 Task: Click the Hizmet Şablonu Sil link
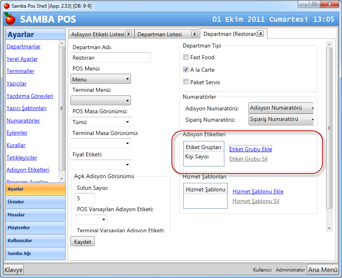[256, 201]
